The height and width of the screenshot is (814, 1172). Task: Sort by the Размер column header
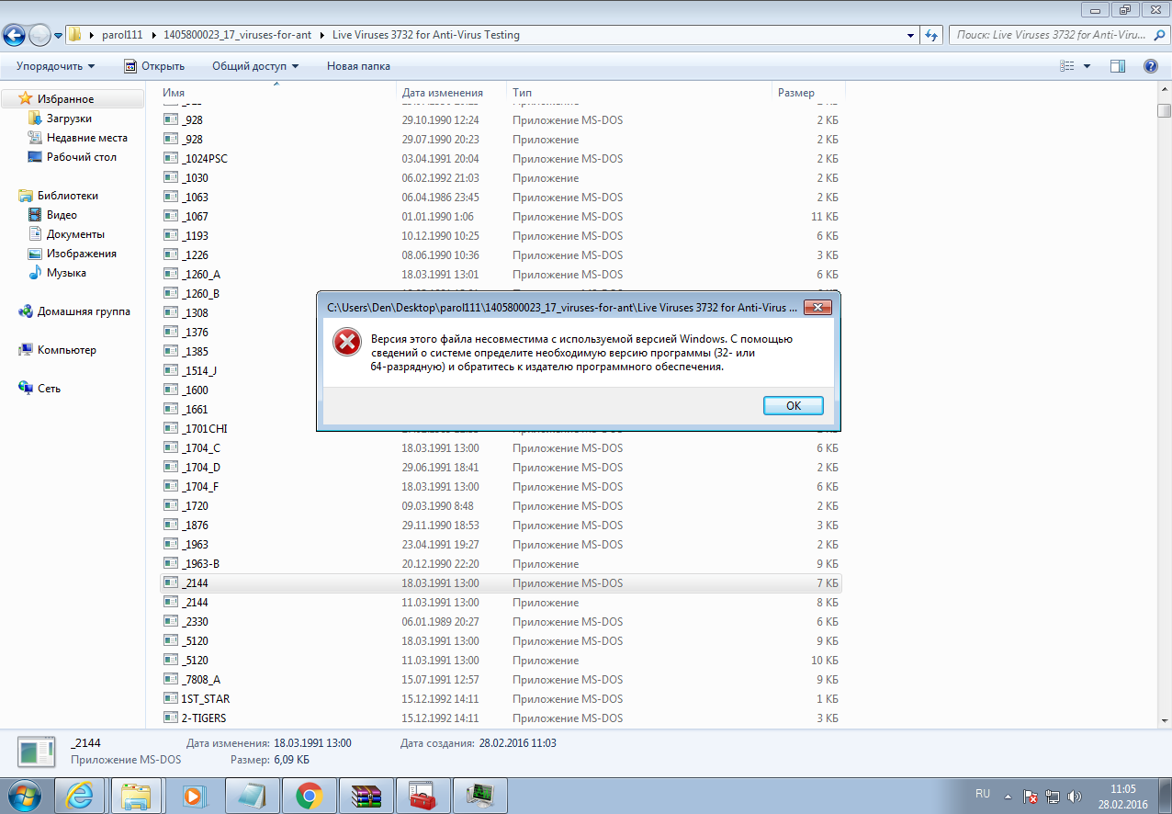point(808,93)
